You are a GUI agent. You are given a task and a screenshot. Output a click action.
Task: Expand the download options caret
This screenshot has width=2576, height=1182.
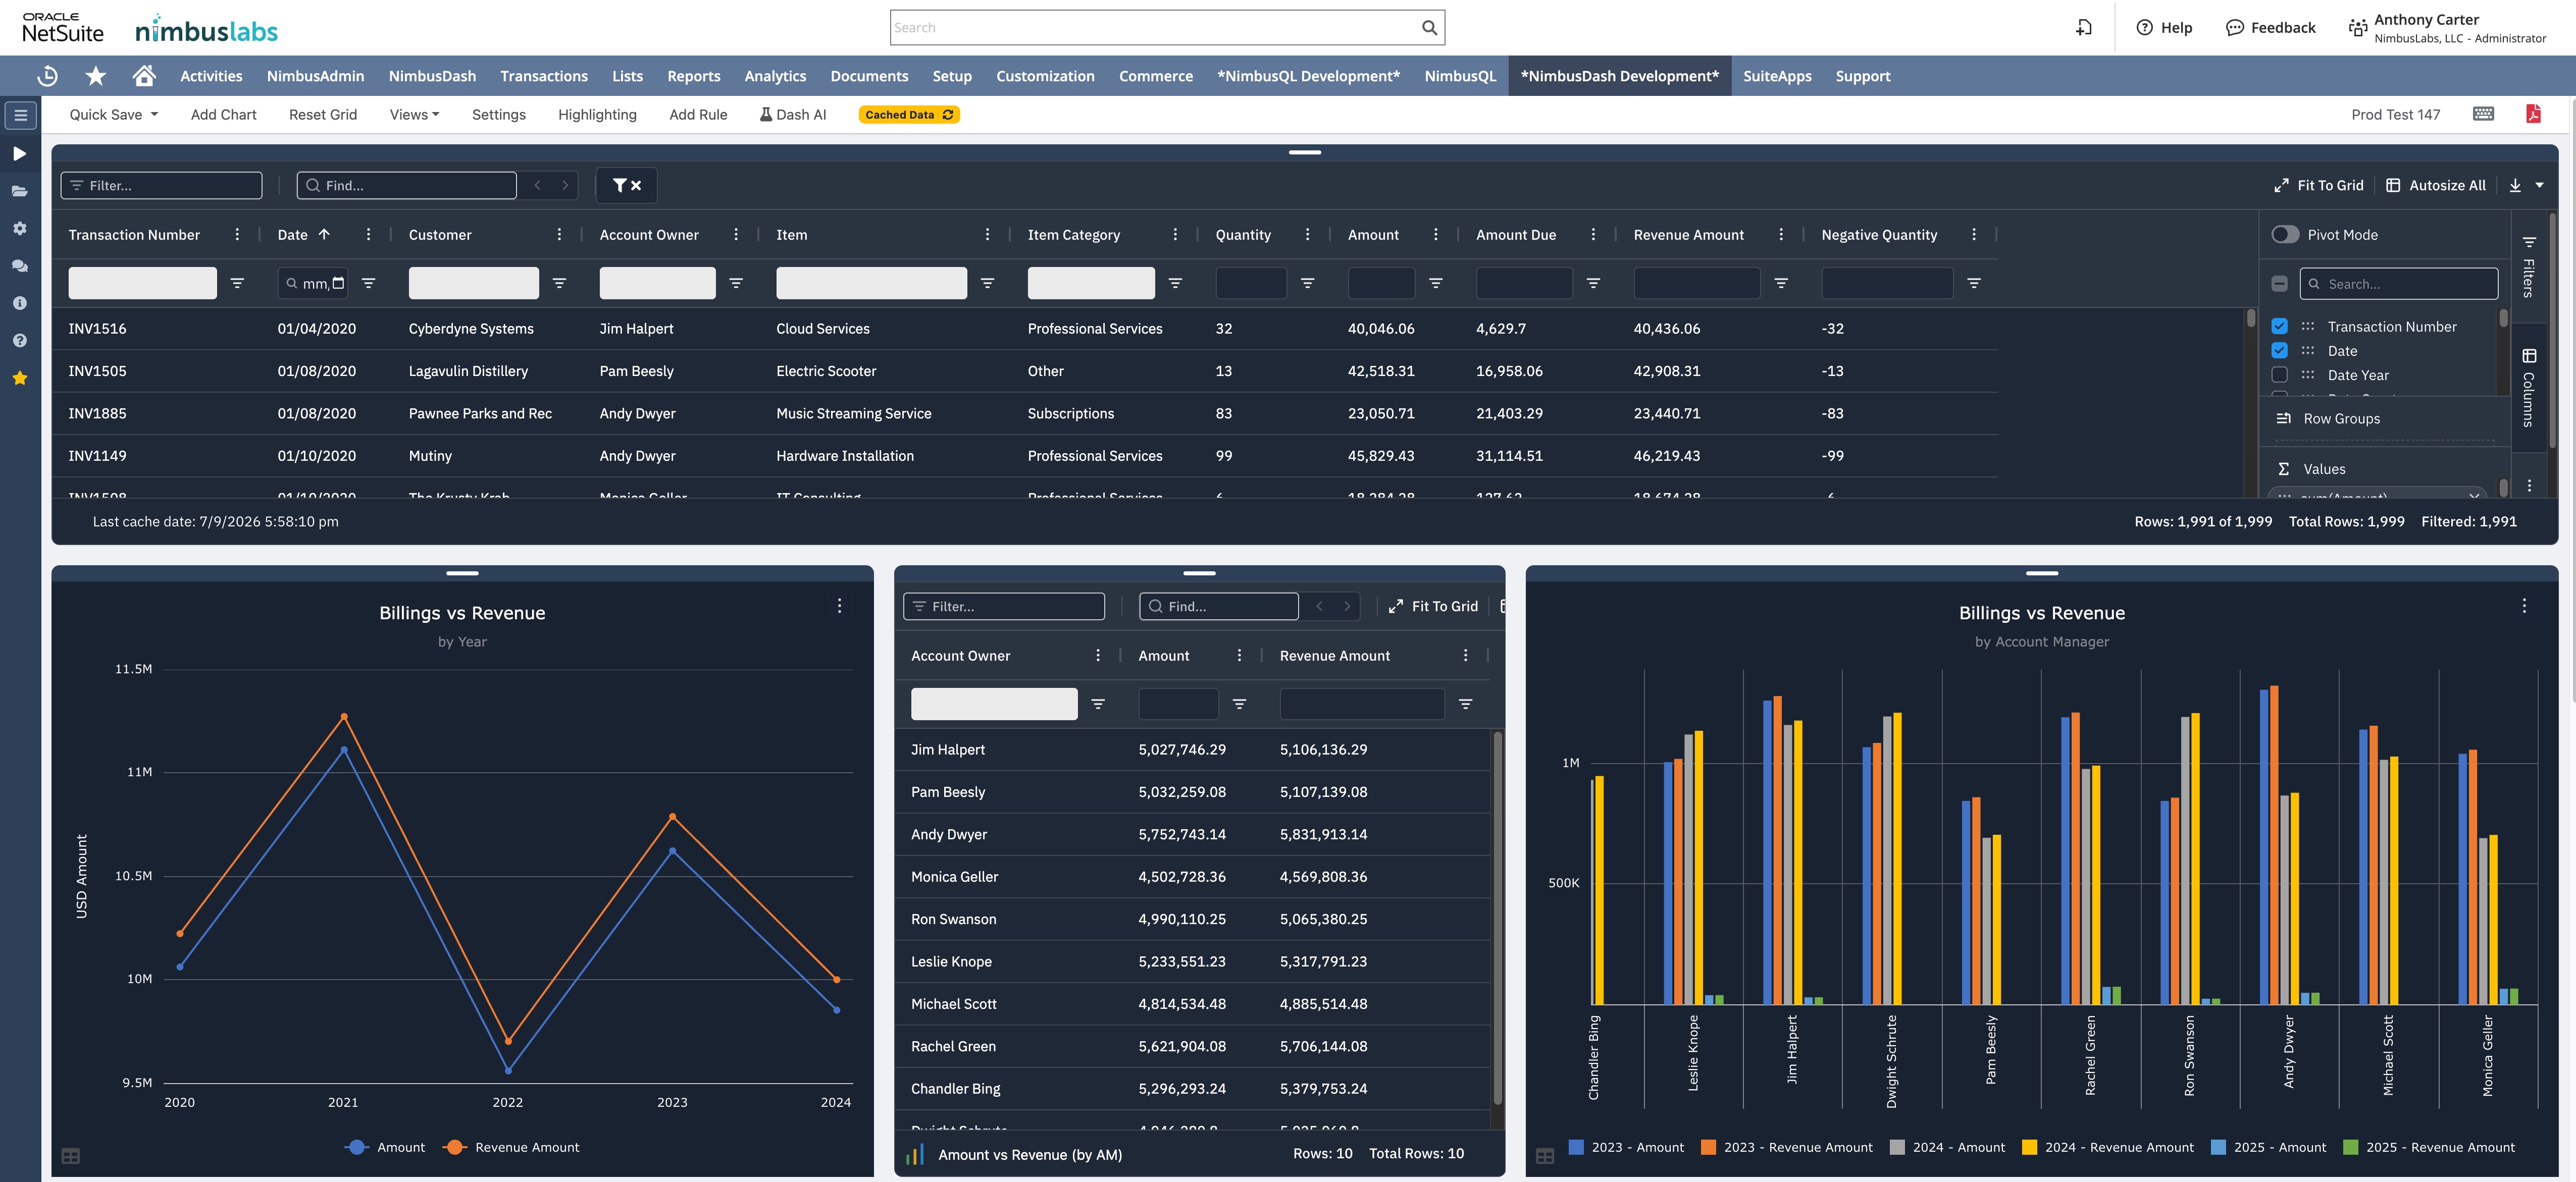[x=2539, y=185]
